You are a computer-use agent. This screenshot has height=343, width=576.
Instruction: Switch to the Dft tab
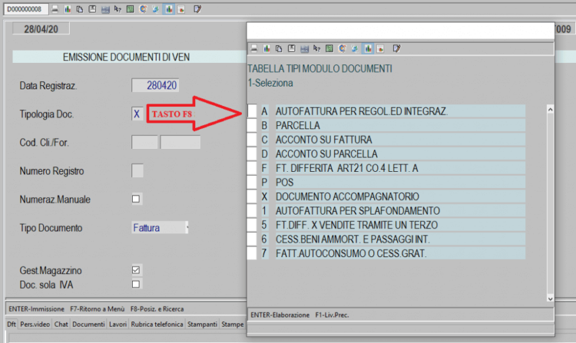click(x=12, y=324)
